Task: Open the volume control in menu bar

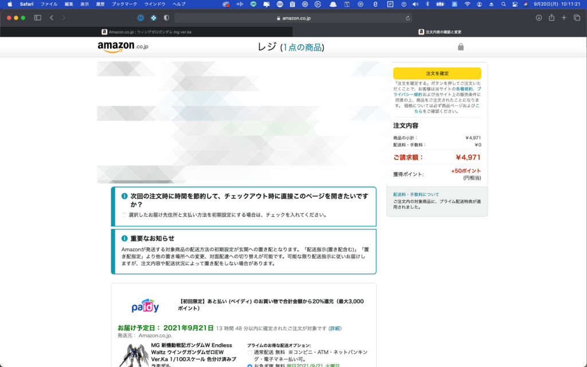Action: click(415, 4)
